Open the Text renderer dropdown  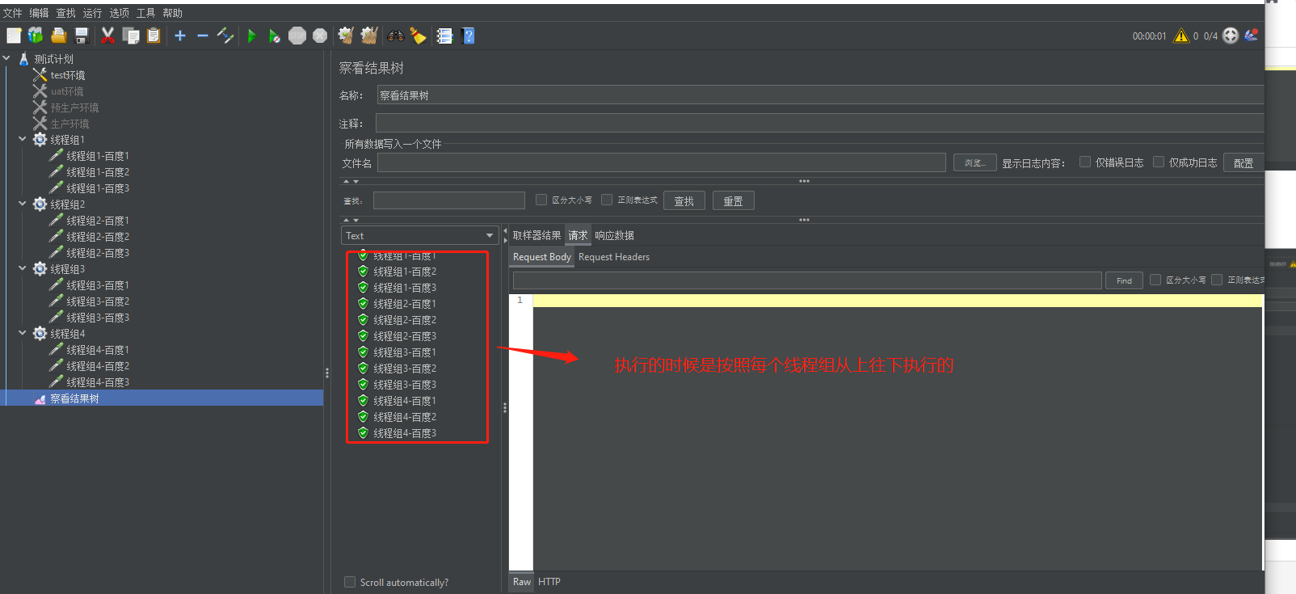click(x=419, y=235)
